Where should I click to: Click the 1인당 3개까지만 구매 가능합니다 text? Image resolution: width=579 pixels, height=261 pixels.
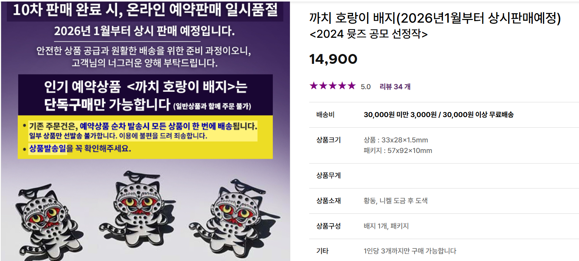click(410, 251)
